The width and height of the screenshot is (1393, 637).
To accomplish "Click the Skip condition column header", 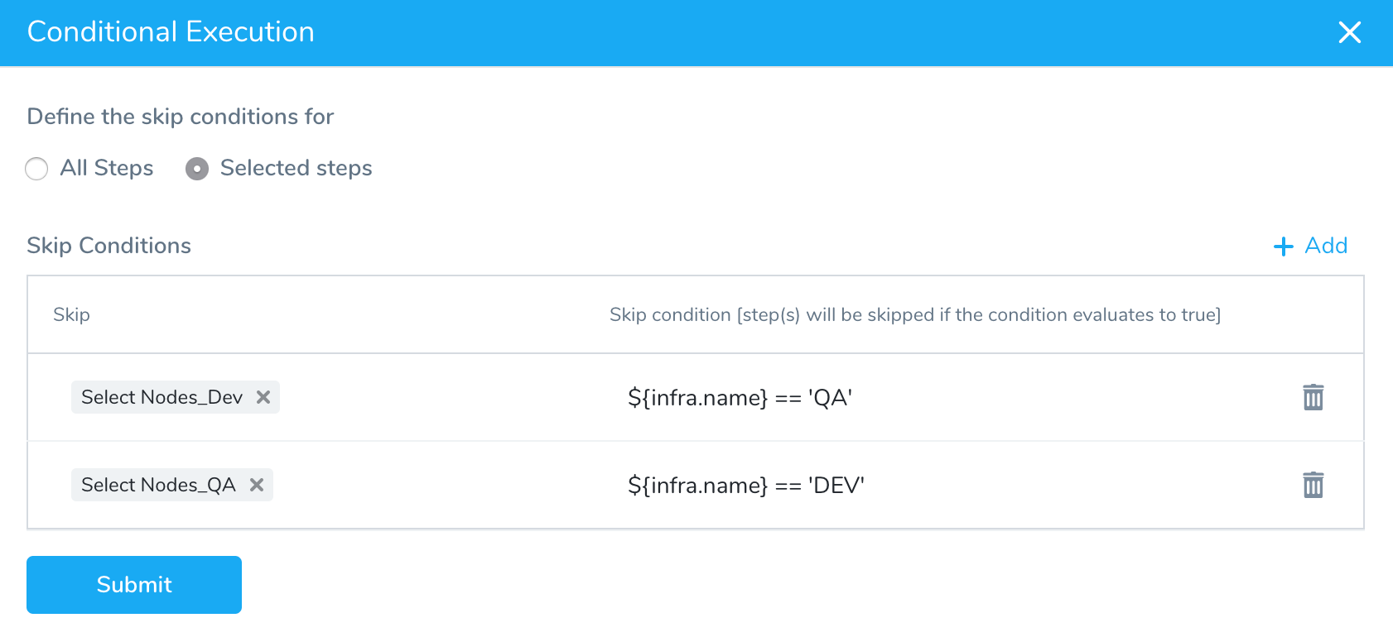I will 915,314.
